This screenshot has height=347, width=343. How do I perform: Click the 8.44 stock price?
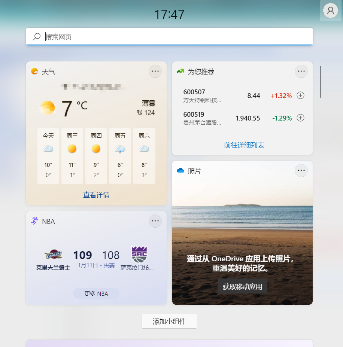click(x=254, y=95)
